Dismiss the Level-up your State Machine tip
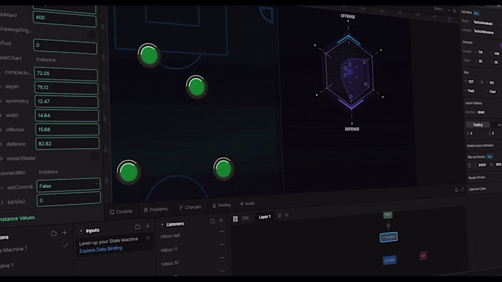 tap(148, 238)
